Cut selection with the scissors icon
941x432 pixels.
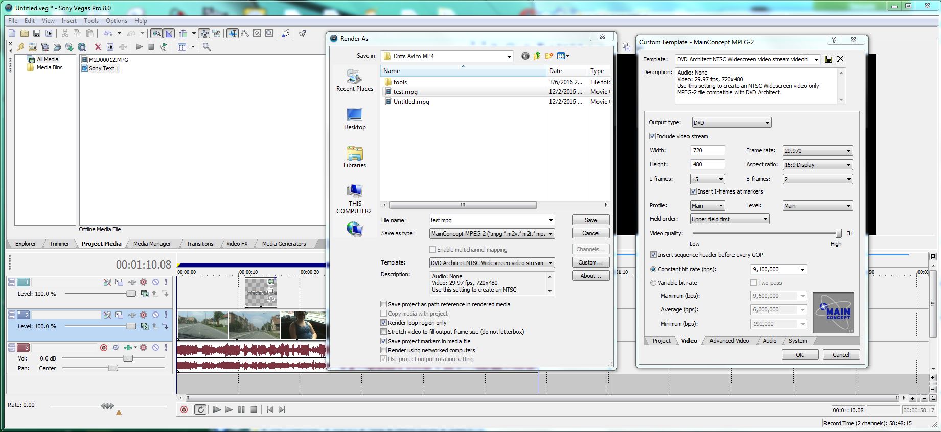pos(65,33)
